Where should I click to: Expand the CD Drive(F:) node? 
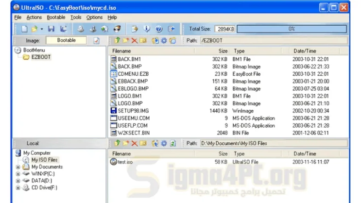pos(18,188)
